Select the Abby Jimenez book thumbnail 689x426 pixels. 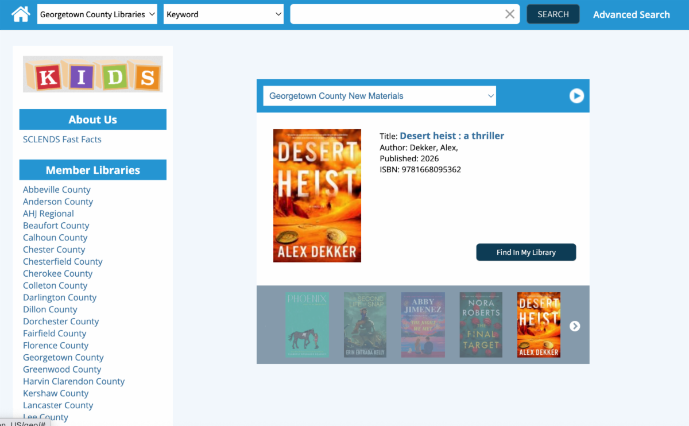click(x=423, y=325)
